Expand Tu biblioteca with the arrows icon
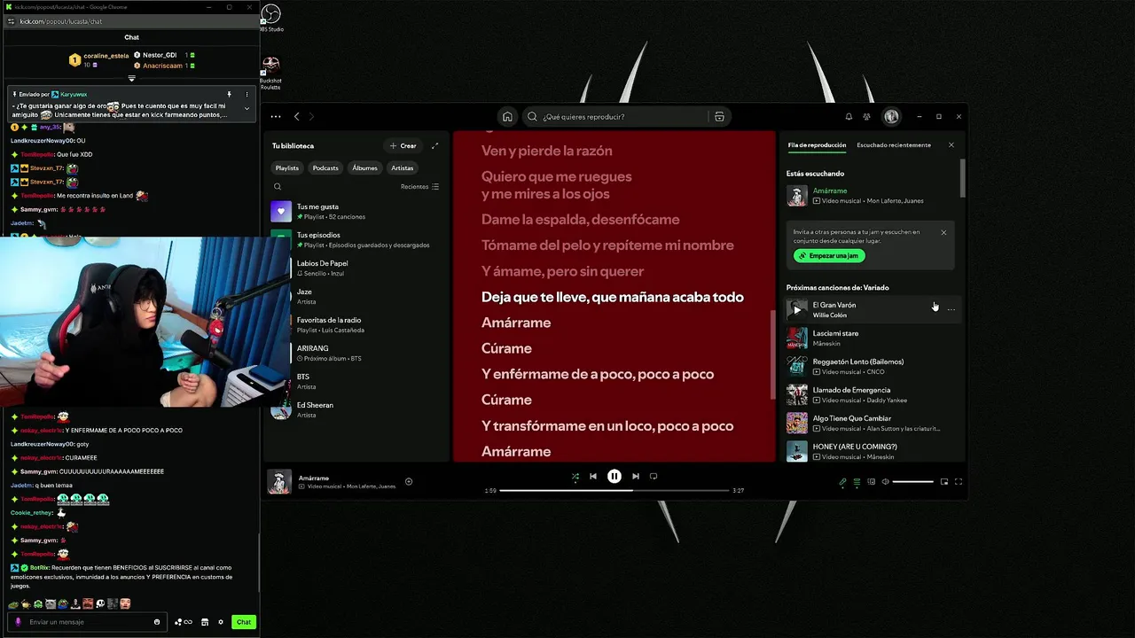The image size is (1135, 638). pyautogui.click(x=434, y=145)
